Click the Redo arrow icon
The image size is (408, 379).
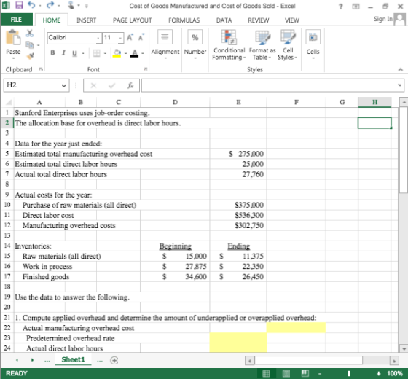(x=50, y=5)
